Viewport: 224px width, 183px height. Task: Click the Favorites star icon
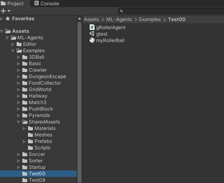point(8,19)
